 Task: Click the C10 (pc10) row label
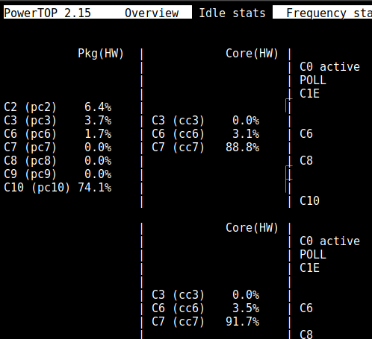(37, 188)
